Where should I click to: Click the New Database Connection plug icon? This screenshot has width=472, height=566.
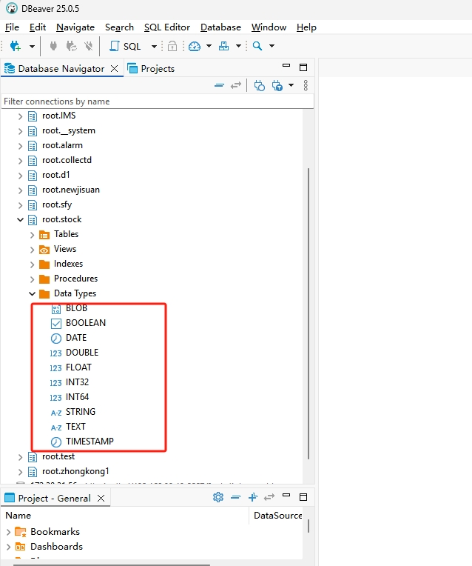point(15,46)
